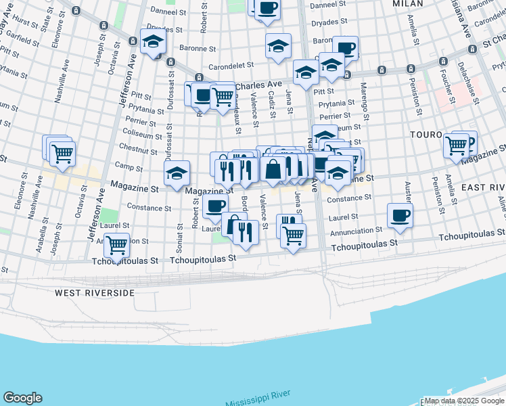The height and width of the screenshot is (406, 506).
Task: Click the Camp St label
Action: 129,166
